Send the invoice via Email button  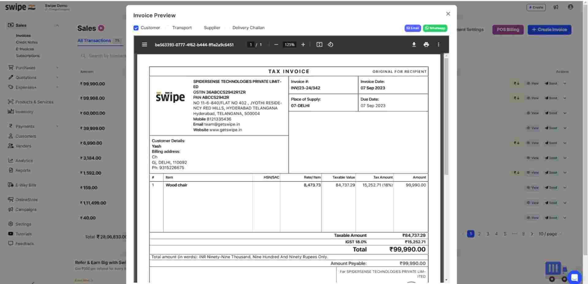pyautogui.click(x=413, y=28)
